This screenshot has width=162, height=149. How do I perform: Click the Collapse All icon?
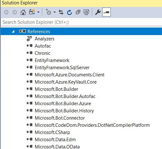78,12
